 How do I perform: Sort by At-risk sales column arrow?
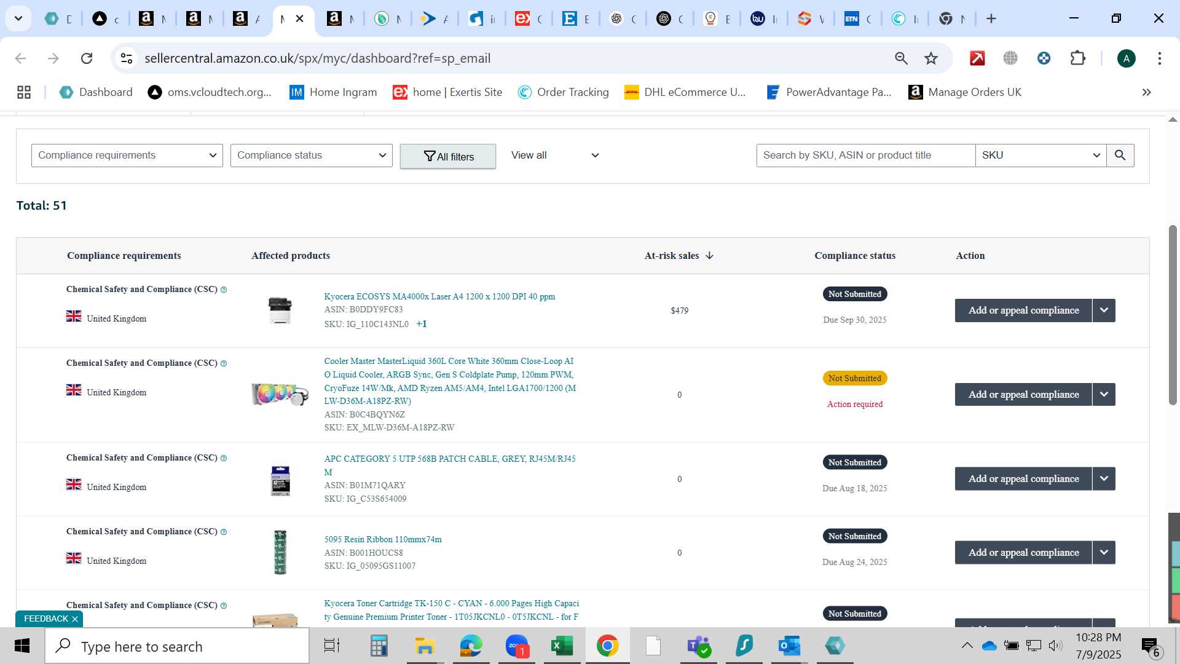click(x=709, y=256)
